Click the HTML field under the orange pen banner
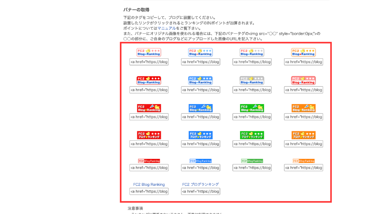392x214 pixels. (x=304, y=117)
